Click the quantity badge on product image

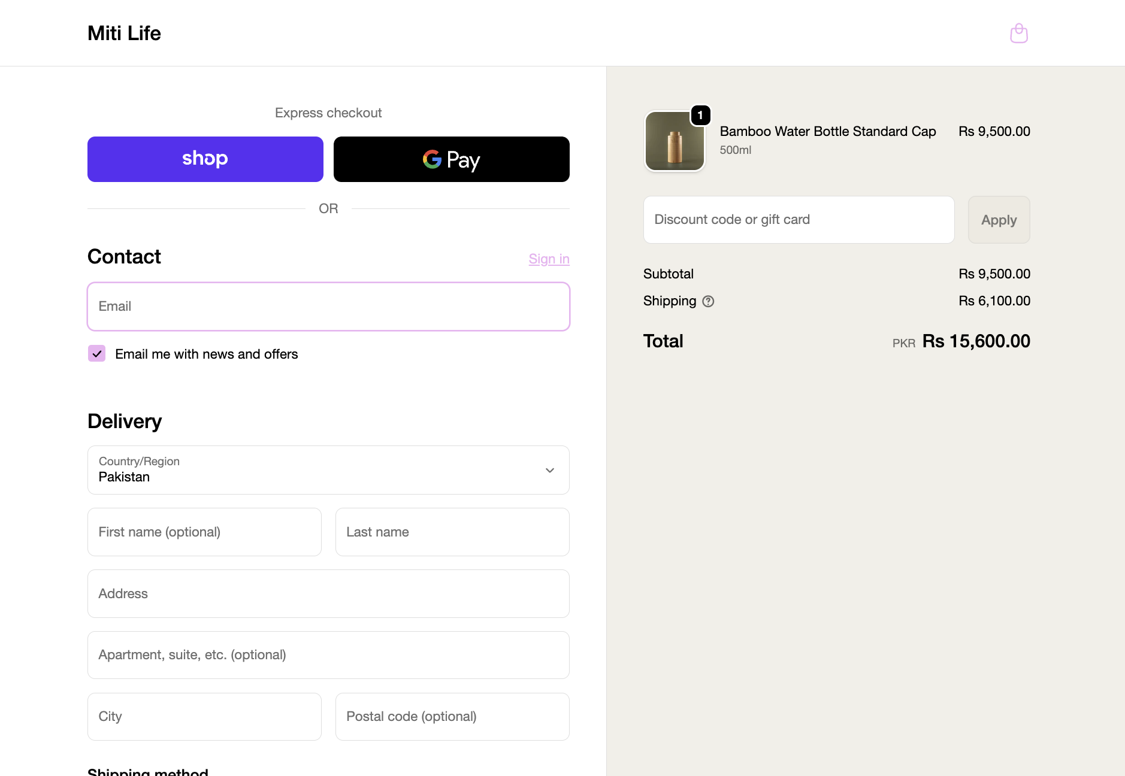(700, 115)
